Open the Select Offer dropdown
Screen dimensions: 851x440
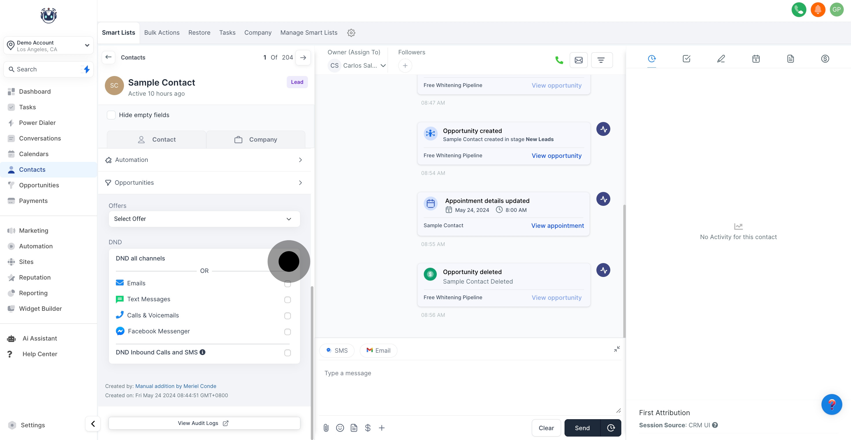[x=204, y=219]
